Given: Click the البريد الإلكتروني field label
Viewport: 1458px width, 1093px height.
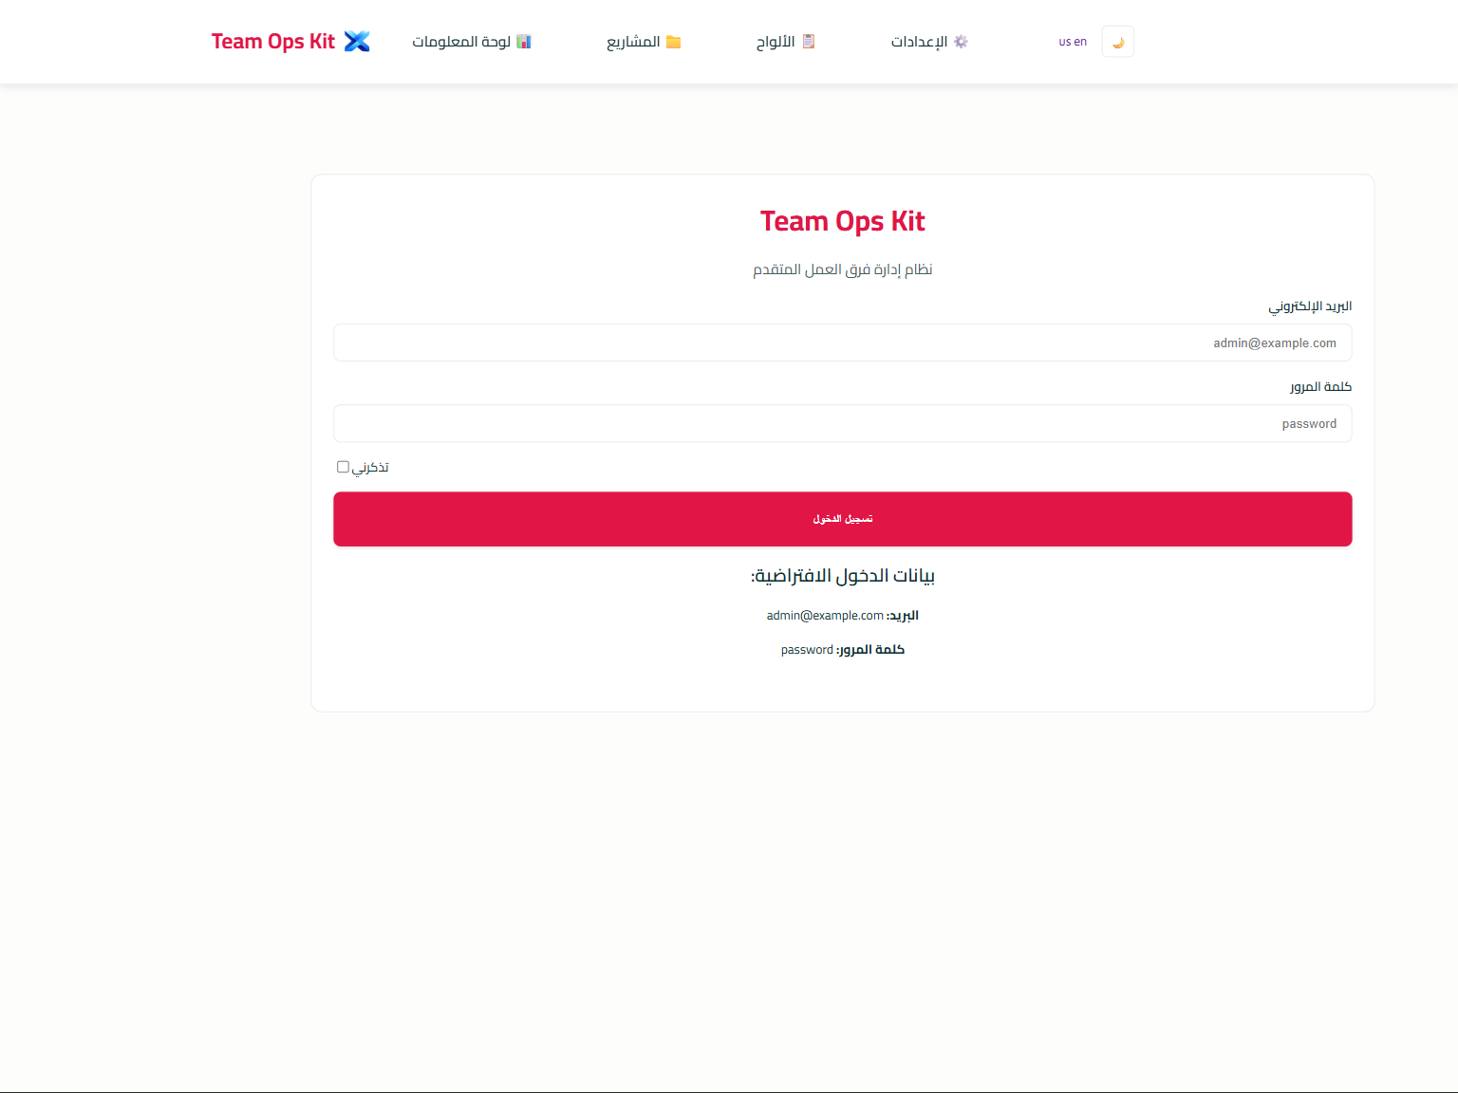Looking at the screenshot, I should click(x=1310, y=306).
